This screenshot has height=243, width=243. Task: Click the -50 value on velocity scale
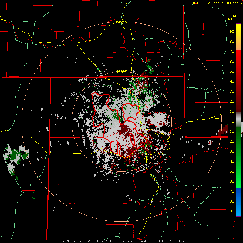click(x=231, y=171)
